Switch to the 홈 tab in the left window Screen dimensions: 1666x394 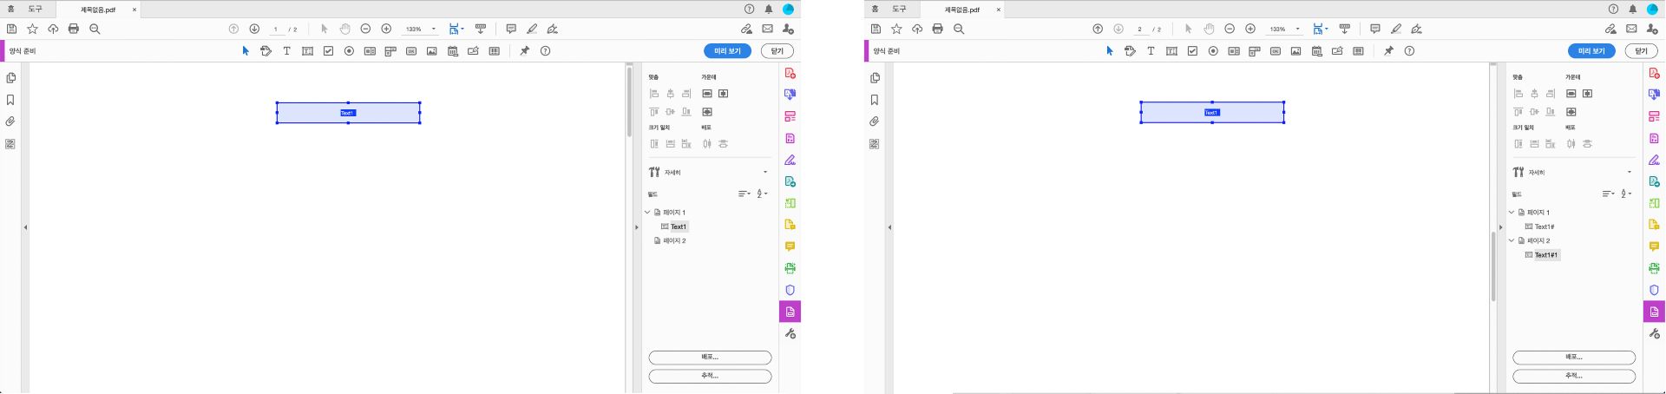(10, 9)
